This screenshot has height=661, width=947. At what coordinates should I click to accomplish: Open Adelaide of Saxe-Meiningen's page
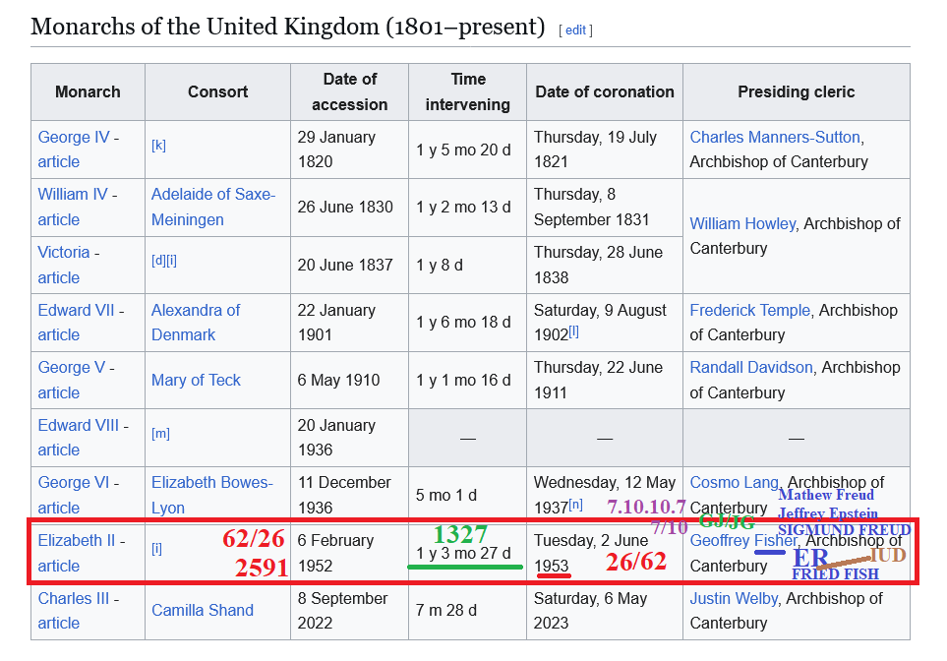[x=212, y=195]
